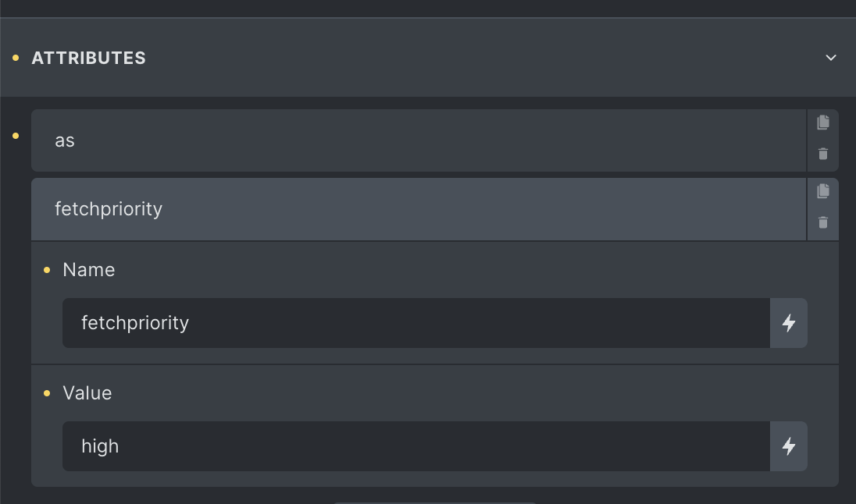Duplicate the fetchpriority attribute

point(822,191)
